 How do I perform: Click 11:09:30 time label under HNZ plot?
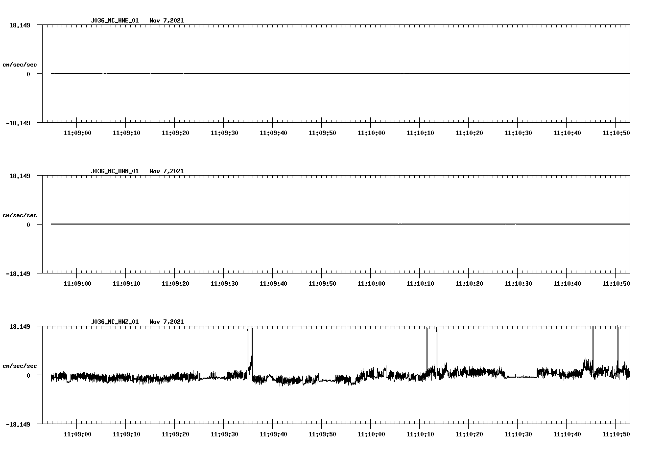[224, 434]
